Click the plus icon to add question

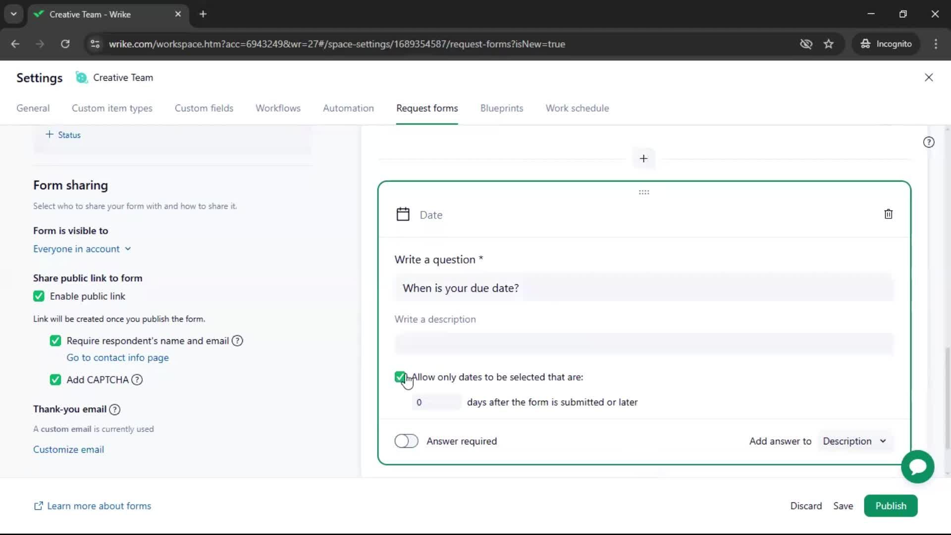643,159
